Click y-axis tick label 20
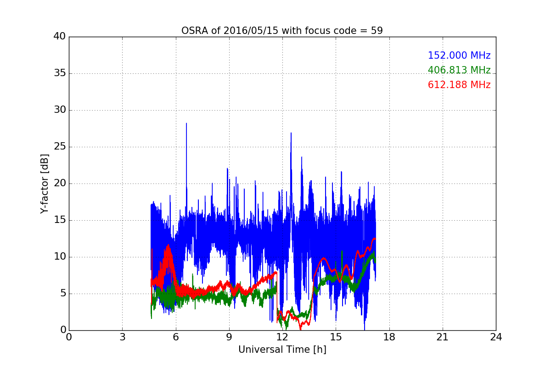Screen dimensions: 551x367 click(59, 183)
